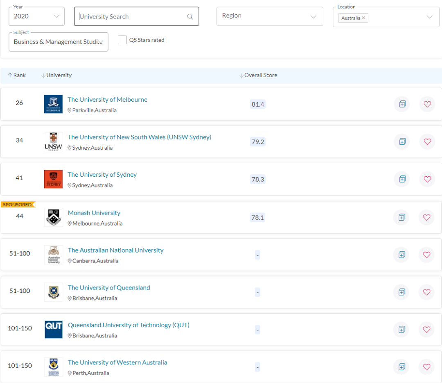Click the 81.4 overall score
Screen dimensions: 442x383
(x=258, y=104)
